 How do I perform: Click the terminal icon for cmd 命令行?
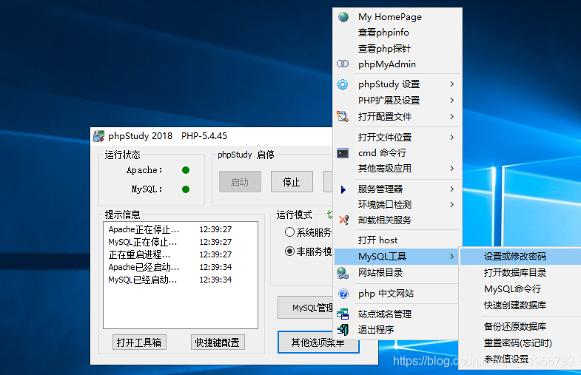pos(343,153)
